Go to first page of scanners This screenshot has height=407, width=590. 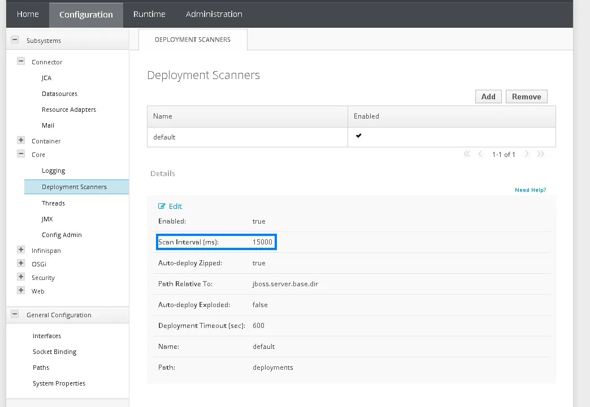(467, 154)
